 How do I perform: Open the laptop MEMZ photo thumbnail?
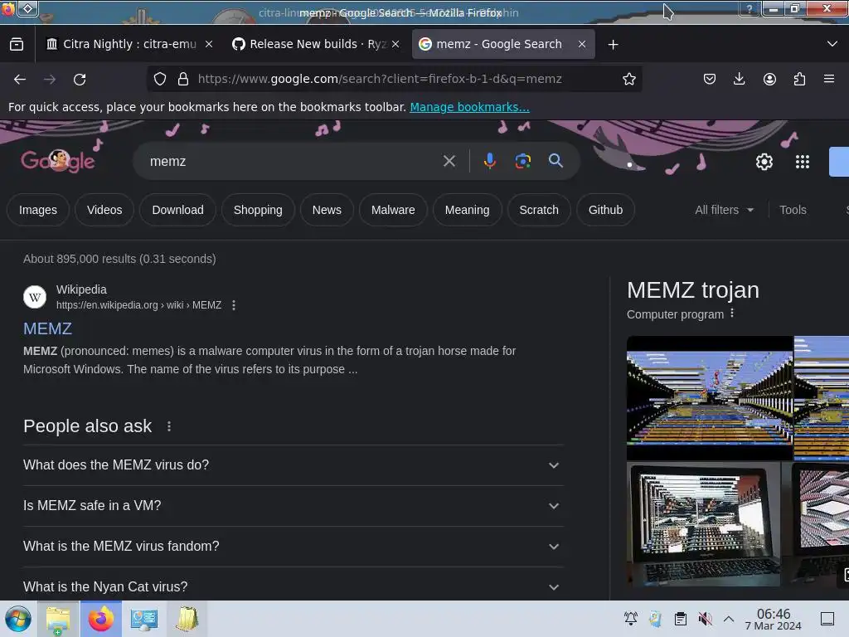[x=703, y=524]
